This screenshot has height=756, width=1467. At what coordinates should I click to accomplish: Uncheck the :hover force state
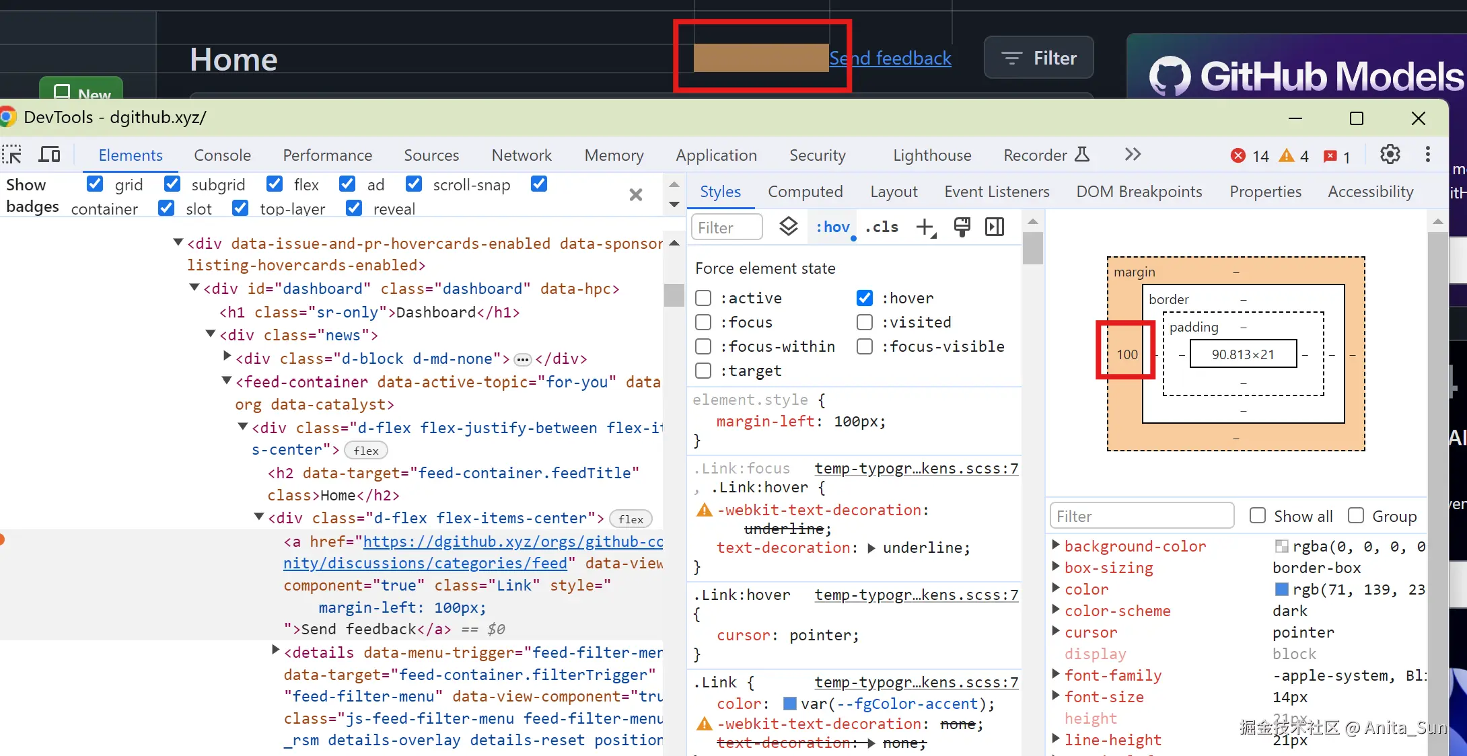click(865, 298)
